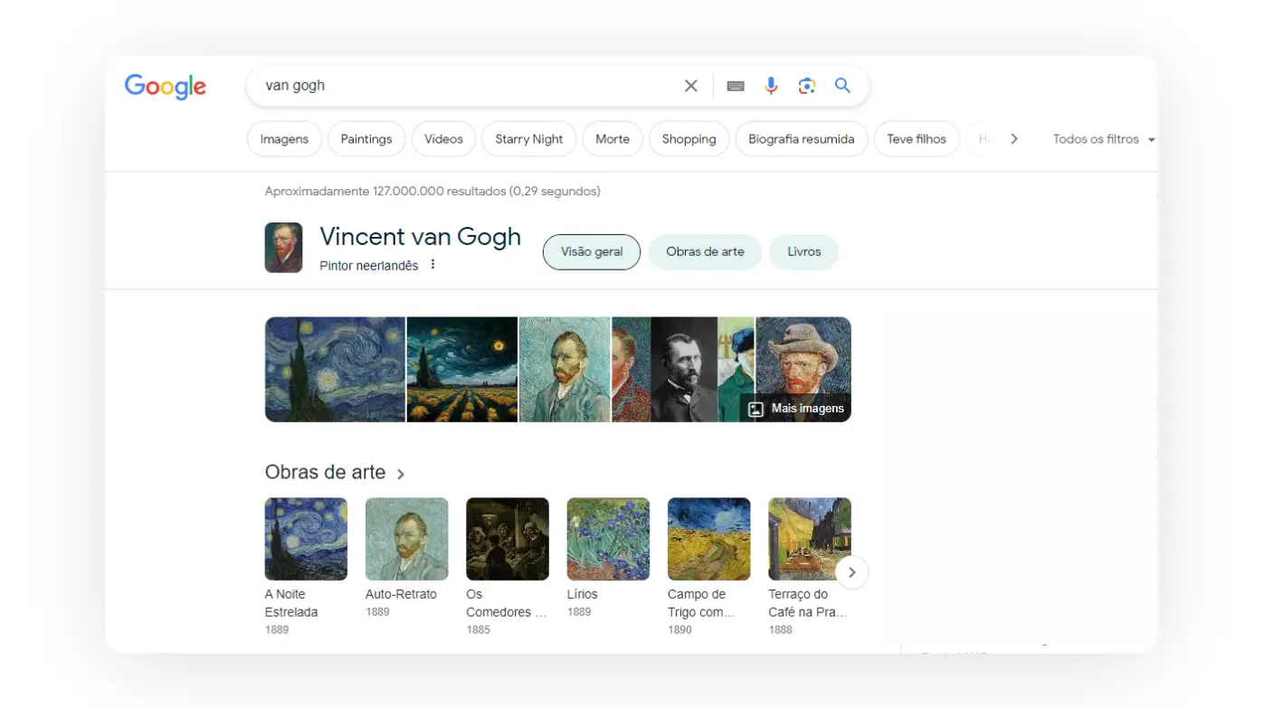
Task: Show next artworks with carousel arrow
Action: [x=851, y=572]
